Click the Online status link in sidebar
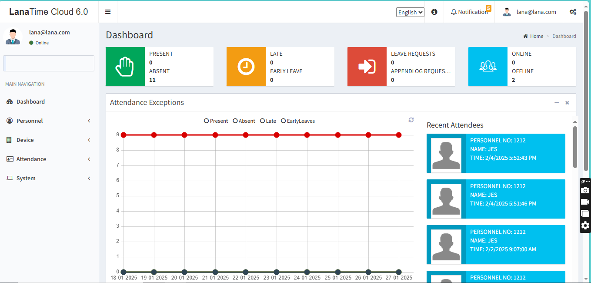The image size is (591, 283). (x=39, y=43)
